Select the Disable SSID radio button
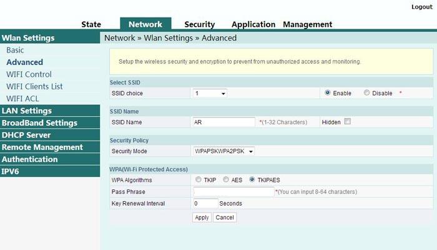Image resolution: width=437 pixels, height=250 pixels. [x=366, y=93]
